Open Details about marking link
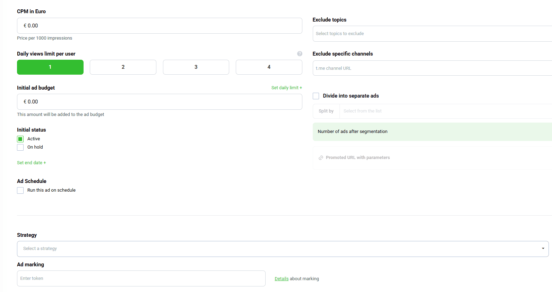Image resolution: width=552 pixels, height=292 pixels. tap(282, 279)
